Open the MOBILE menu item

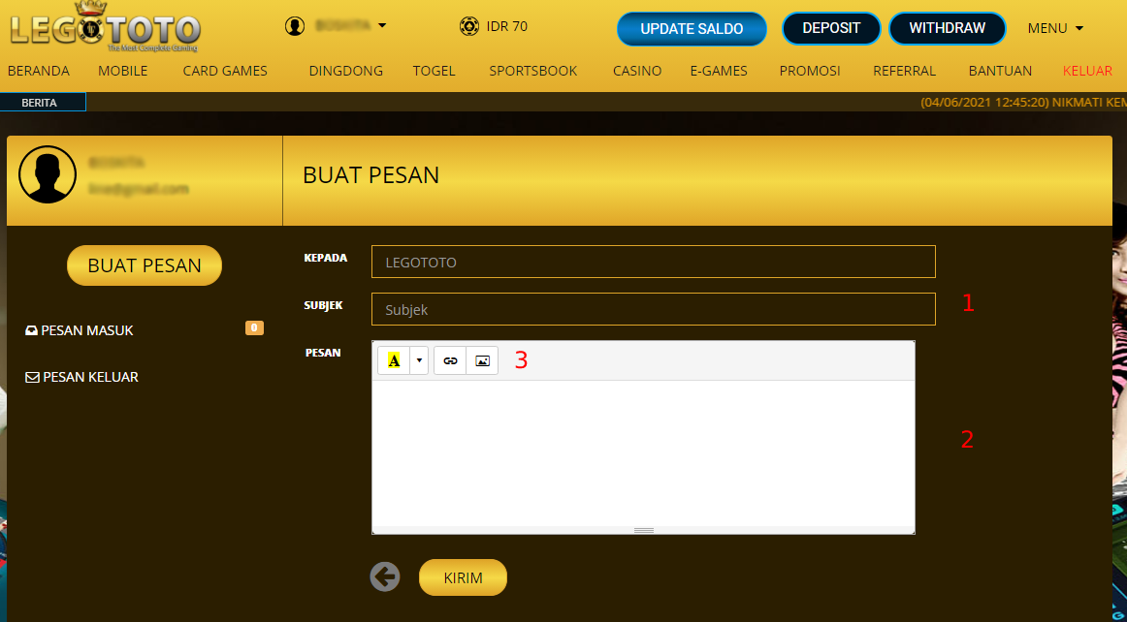click(123, 71)
